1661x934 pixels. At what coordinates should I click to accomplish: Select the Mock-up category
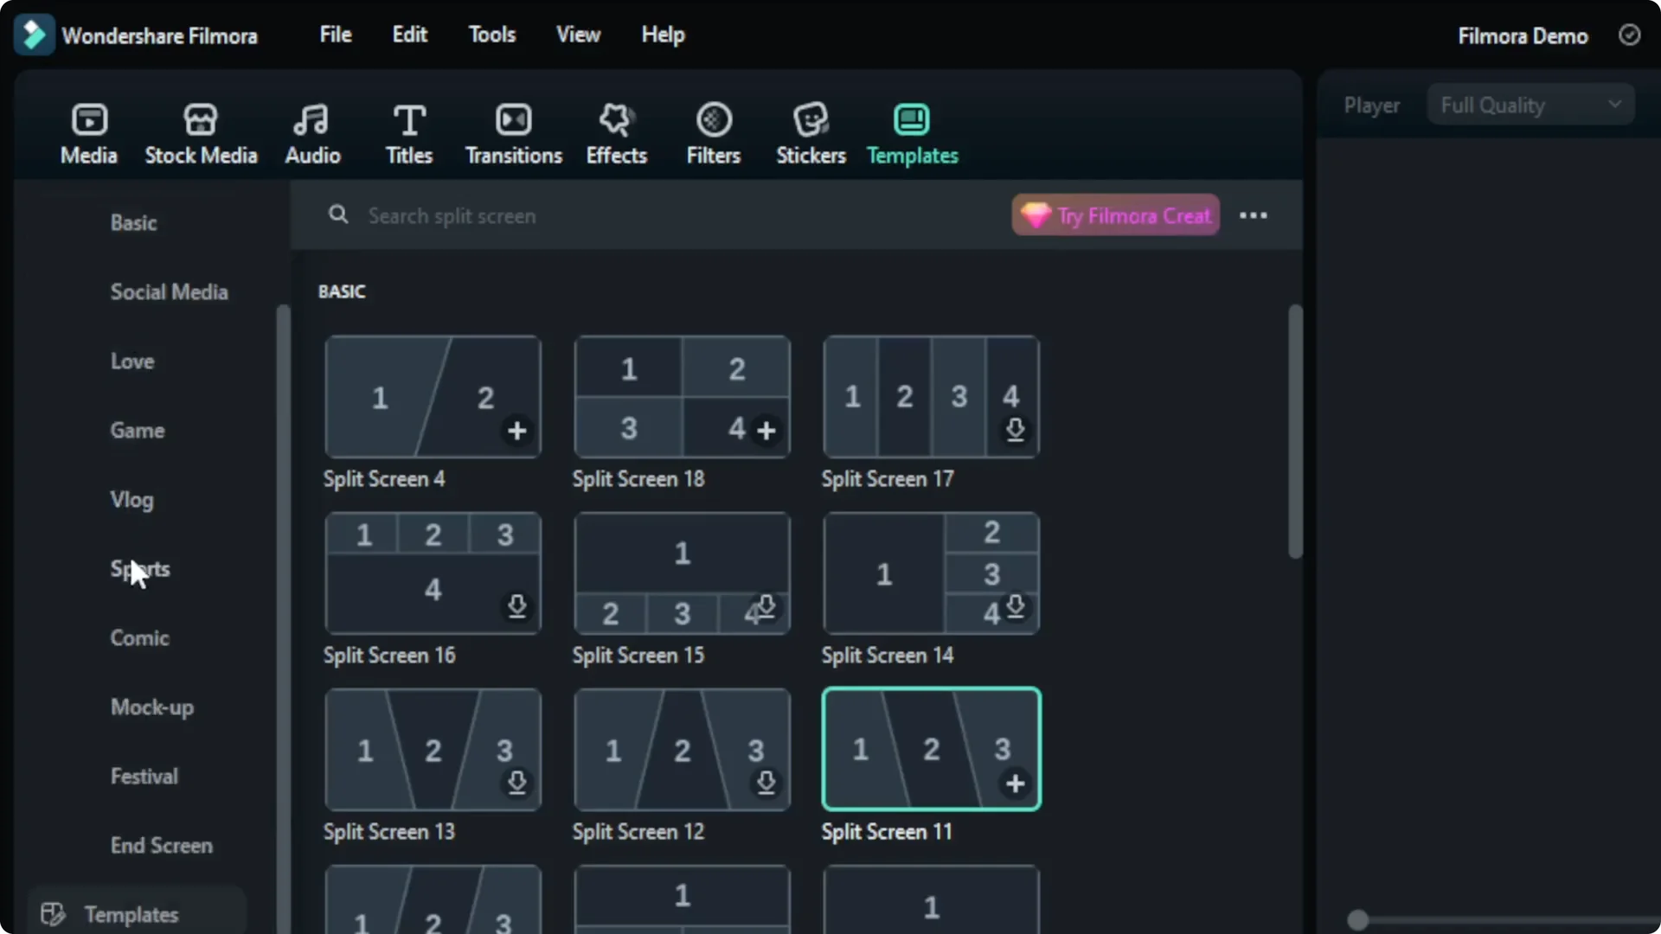152,707
